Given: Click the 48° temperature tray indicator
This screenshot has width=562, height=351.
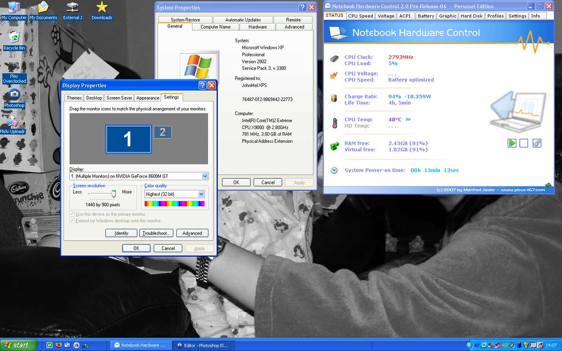Looking at the screenshot, I should (477, 346).
